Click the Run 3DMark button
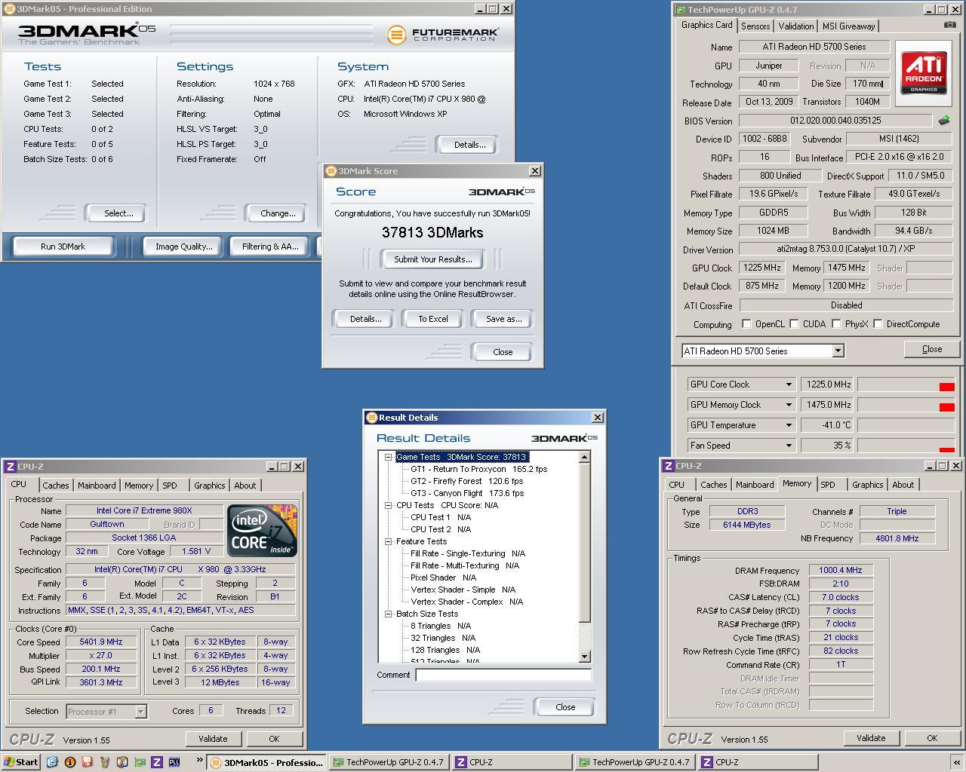966x772 pixels. (x=63, y=247)
